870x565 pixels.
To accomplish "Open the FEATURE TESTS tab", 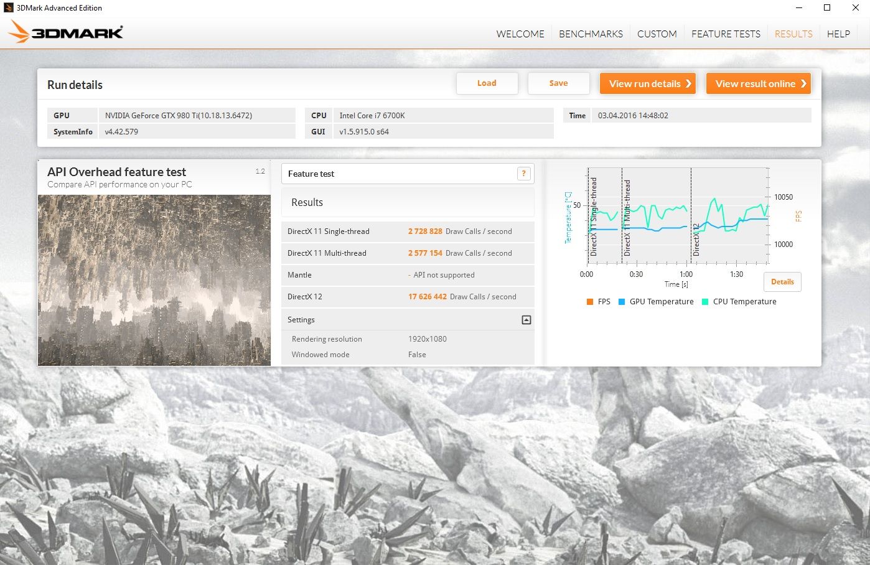I will [726, 34].
